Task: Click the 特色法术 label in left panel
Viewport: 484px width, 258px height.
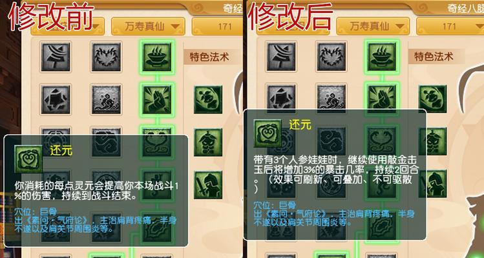Action: click(209, 57)
